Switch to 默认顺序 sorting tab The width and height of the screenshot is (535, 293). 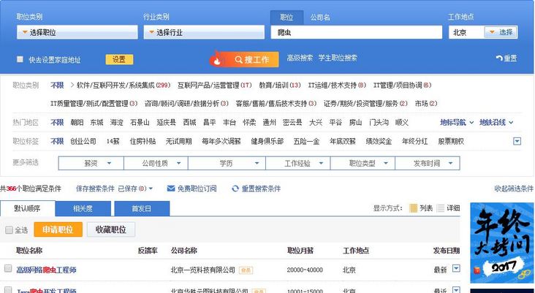[27, 208]
